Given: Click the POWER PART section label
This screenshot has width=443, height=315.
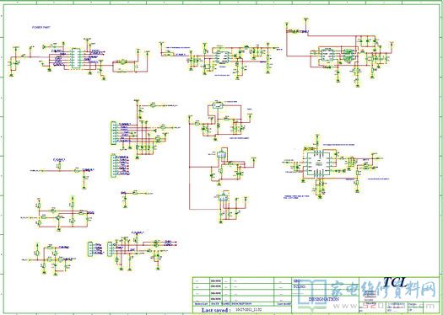Looking at the screenshot, I should point(41,28).
